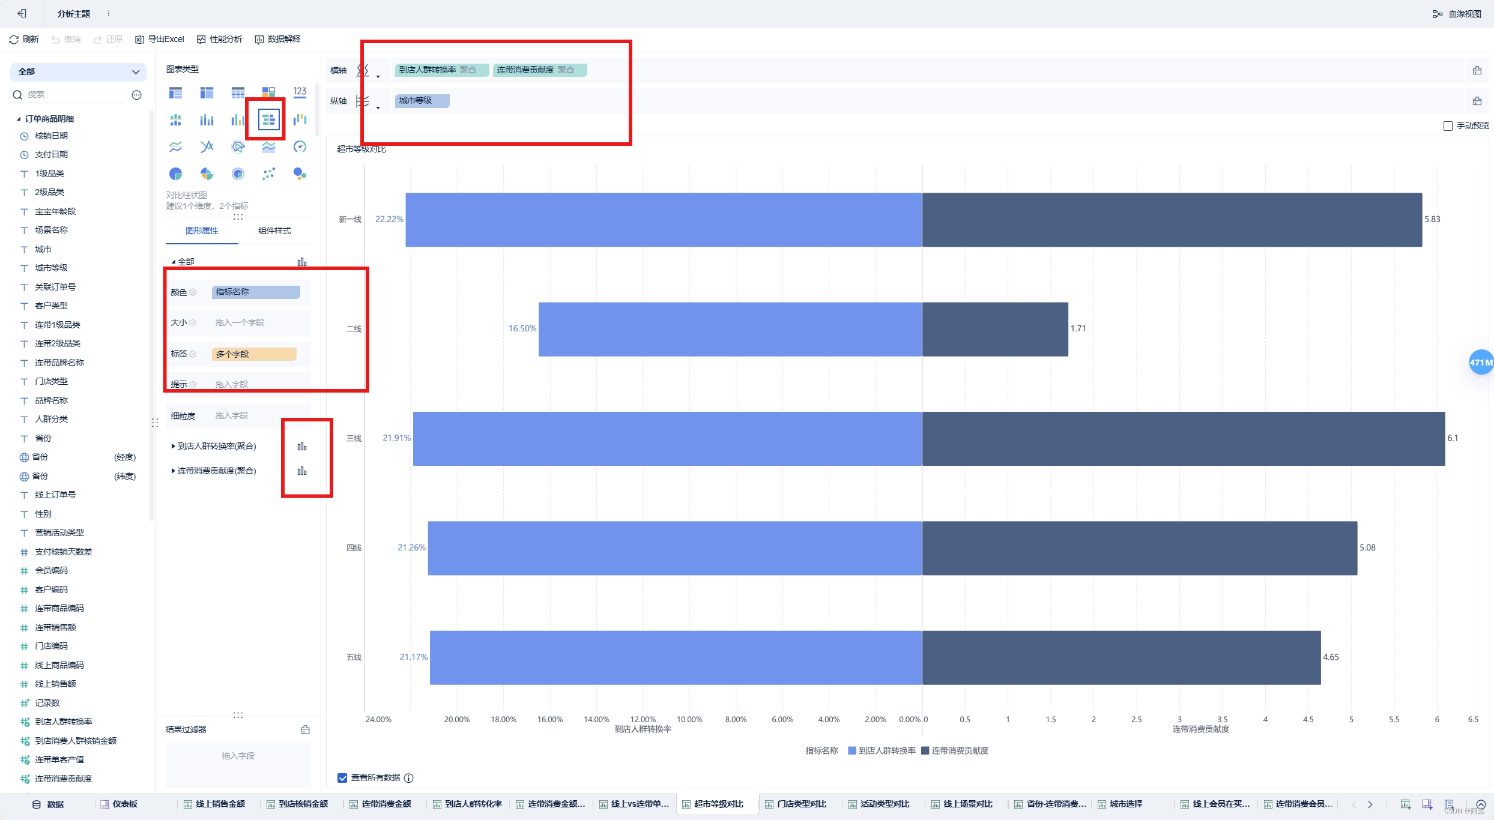Select the waterfall chart type
Viewport: 1494px width, 820px height.
[300, 120]
